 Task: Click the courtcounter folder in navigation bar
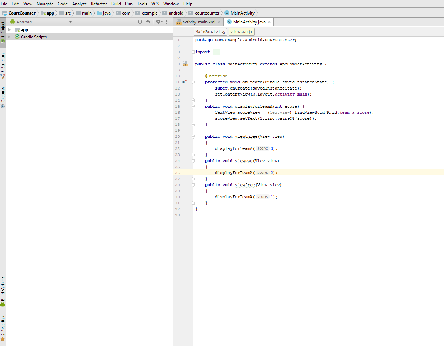(x=207, y=13)
